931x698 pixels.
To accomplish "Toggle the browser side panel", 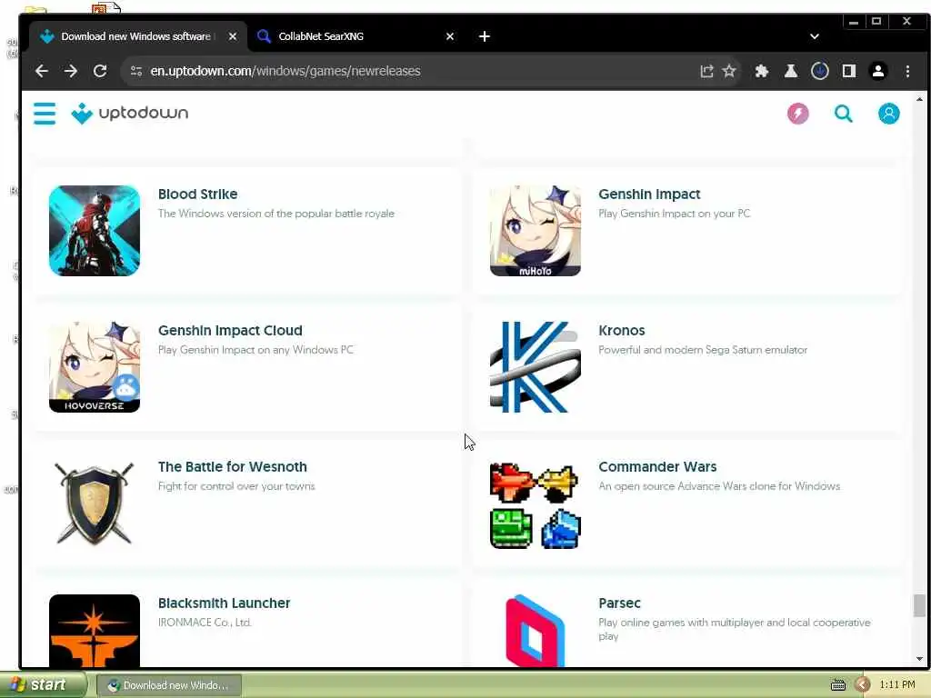I will pyautogui.click(x=848, y=71).
